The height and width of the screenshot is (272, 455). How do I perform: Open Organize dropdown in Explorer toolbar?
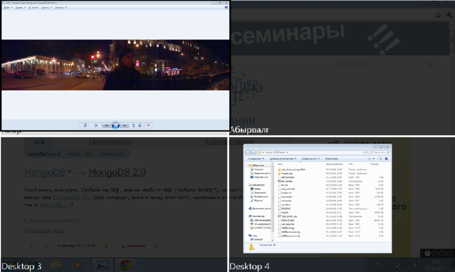coord(254,158)
